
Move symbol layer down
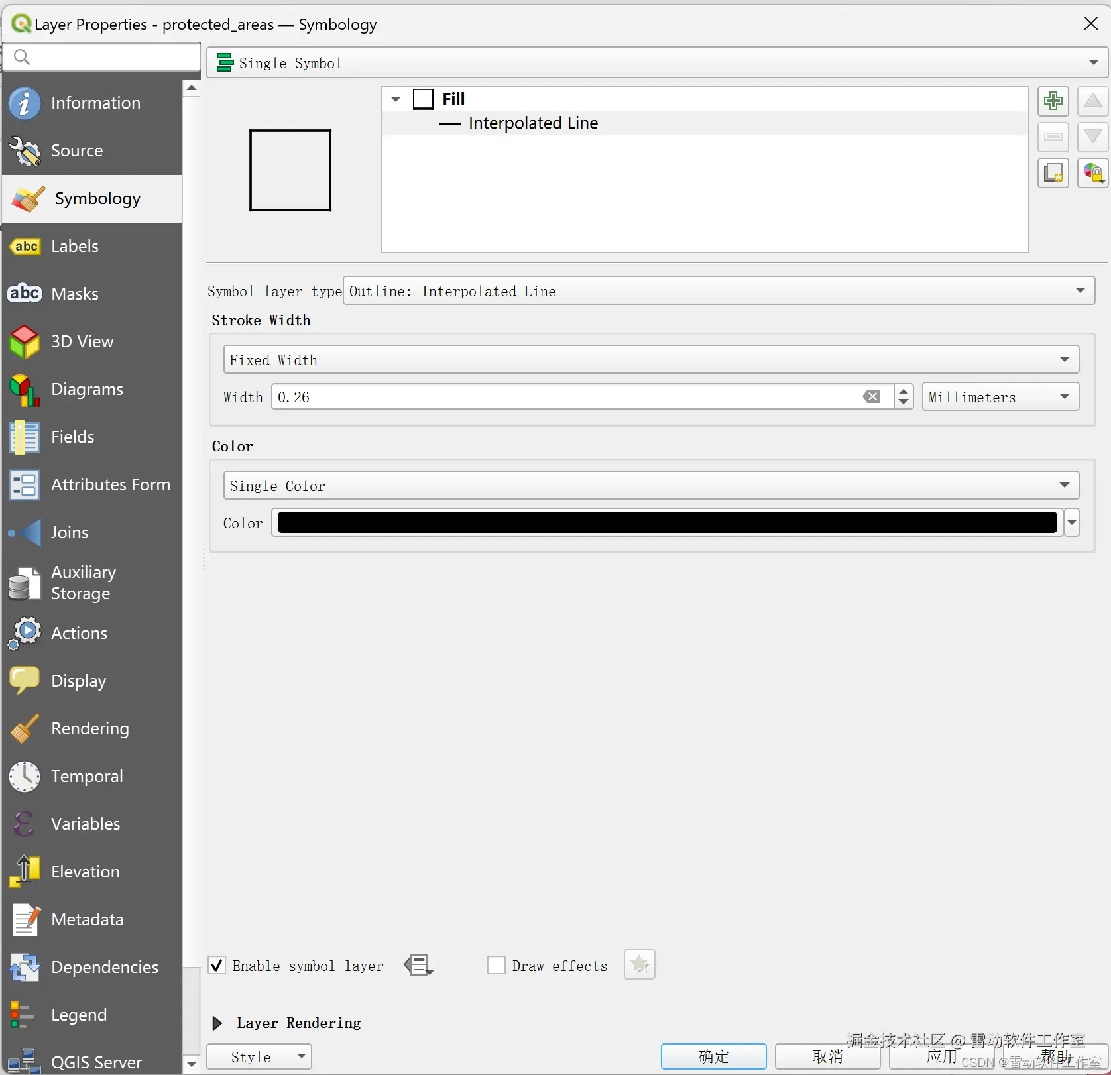(x=1092, y=137)
